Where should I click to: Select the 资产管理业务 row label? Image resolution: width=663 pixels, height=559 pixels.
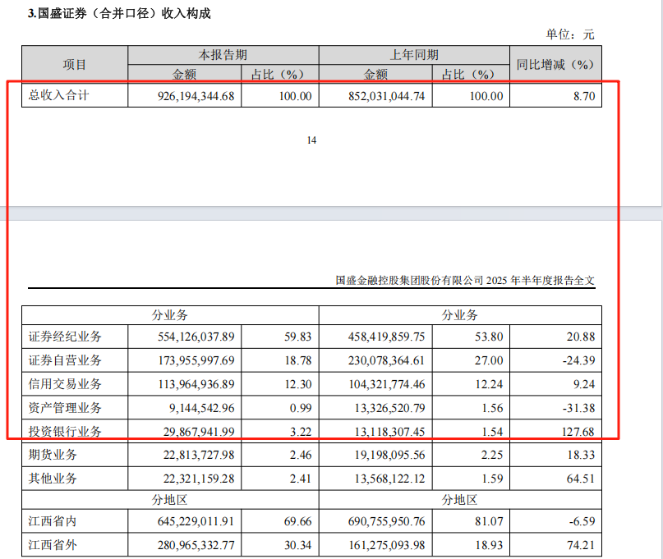(66, 407)
